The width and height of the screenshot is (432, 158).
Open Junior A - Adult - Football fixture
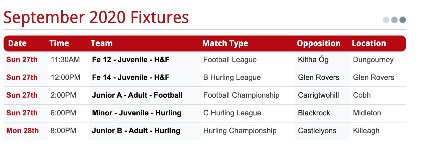coord(137,95)
